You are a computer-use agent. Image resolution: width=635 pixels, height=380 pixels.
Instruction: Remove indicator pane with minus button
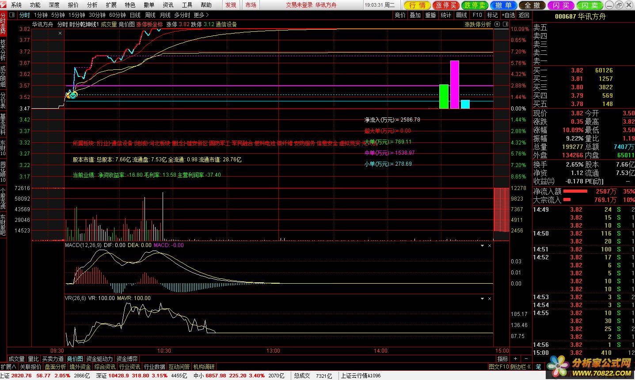pos(525,359)
